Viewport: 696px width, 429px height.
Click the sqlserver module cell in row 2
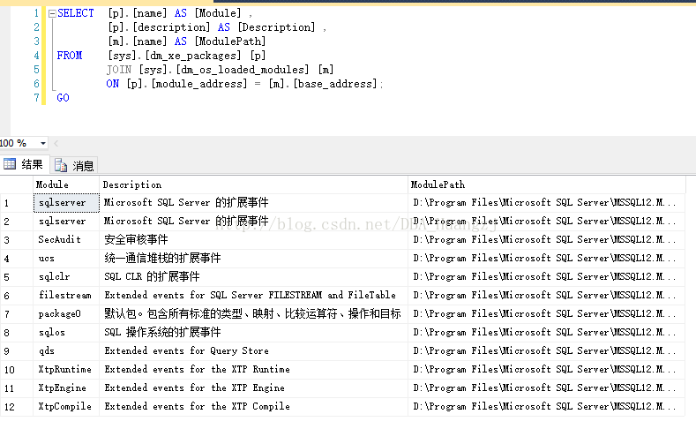[x=66, y=222]
